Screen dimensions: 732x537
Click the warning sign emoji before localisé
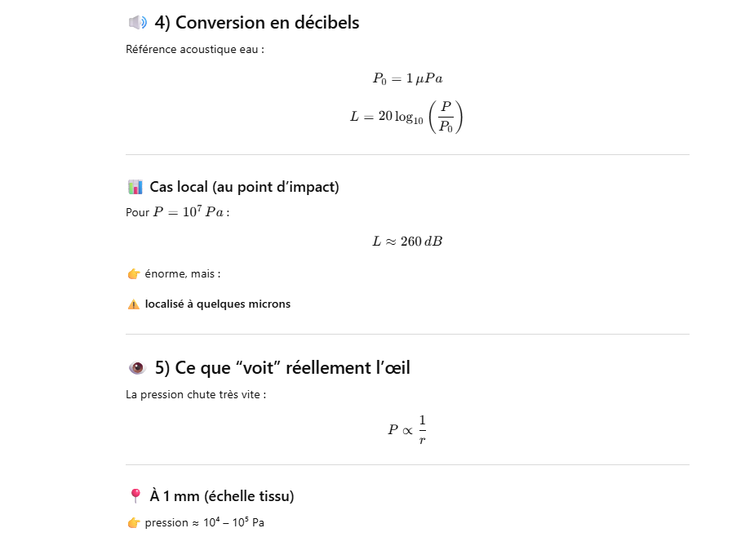[x=134, y=304]
